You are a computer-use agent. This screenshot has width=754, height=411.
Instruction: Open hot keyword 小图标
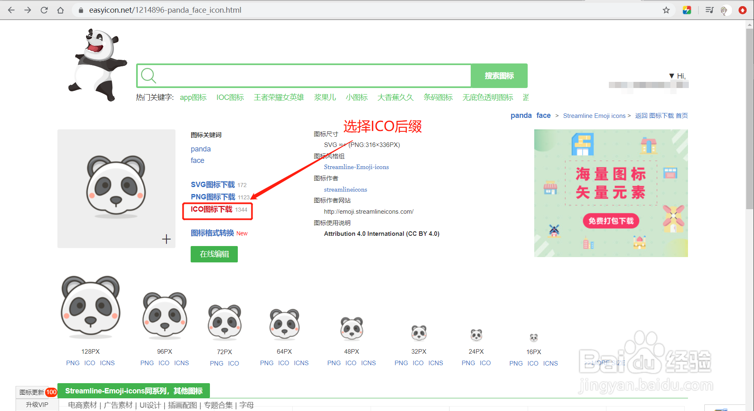(x=356, y=97)
